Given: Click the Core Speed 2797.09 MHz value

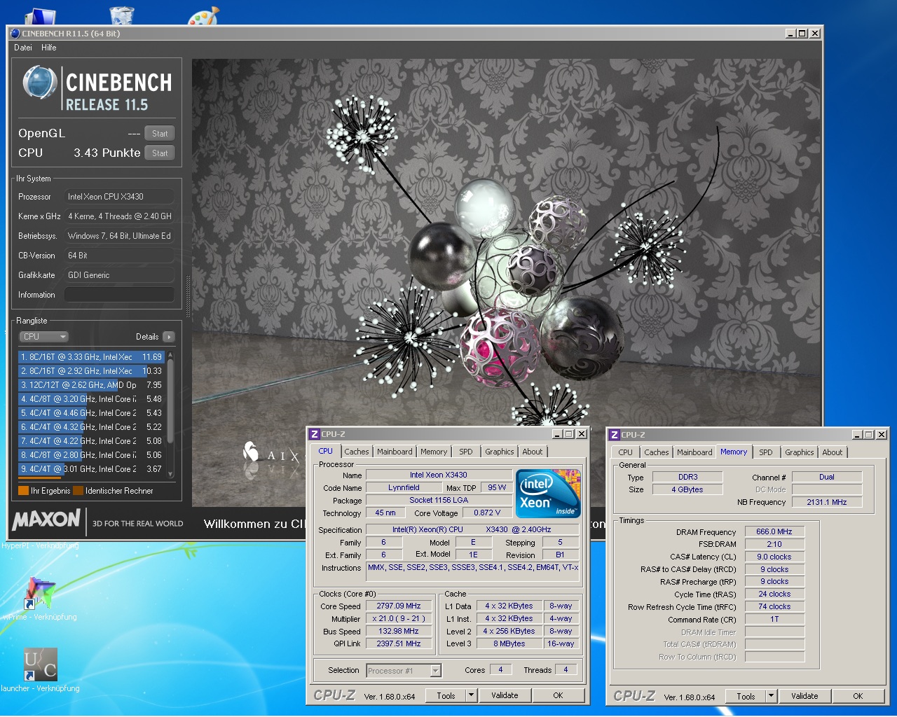Looking at the screenshot, I should [x=399, y=606].
